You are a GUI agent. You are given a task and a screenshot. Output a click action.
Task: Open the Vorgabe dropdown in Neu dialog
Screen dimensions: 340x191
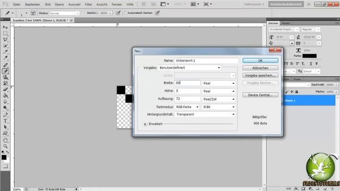[x=190, y=68]
